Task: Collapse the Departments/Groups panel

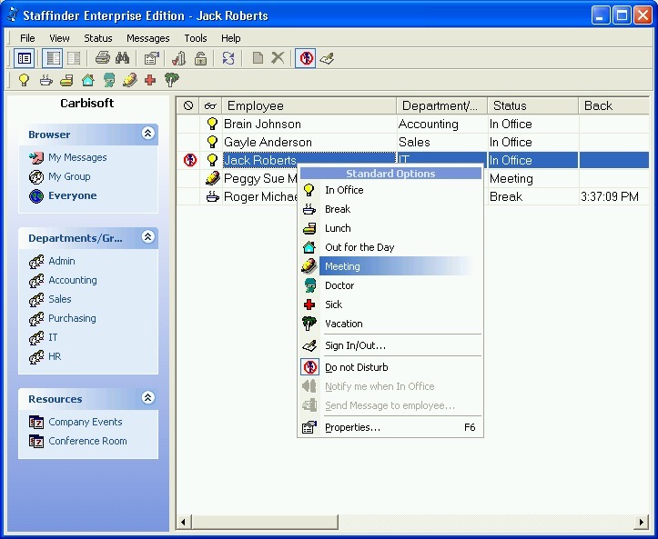Action: point(147,237)
